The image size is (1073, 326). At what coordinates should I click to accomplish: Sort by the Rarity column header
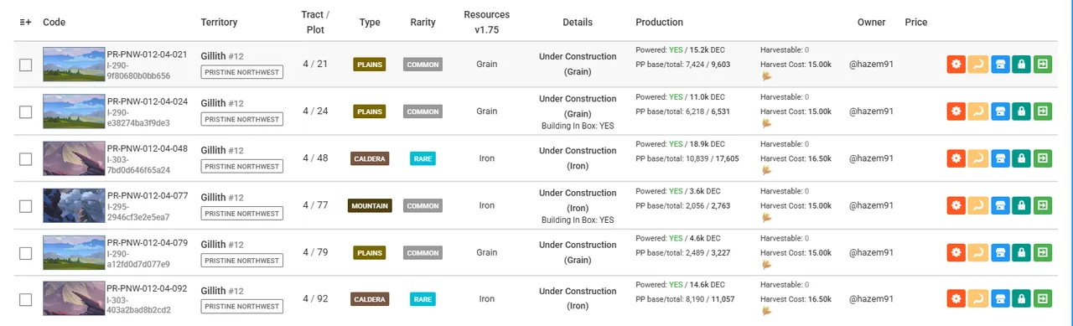point(423,23)
